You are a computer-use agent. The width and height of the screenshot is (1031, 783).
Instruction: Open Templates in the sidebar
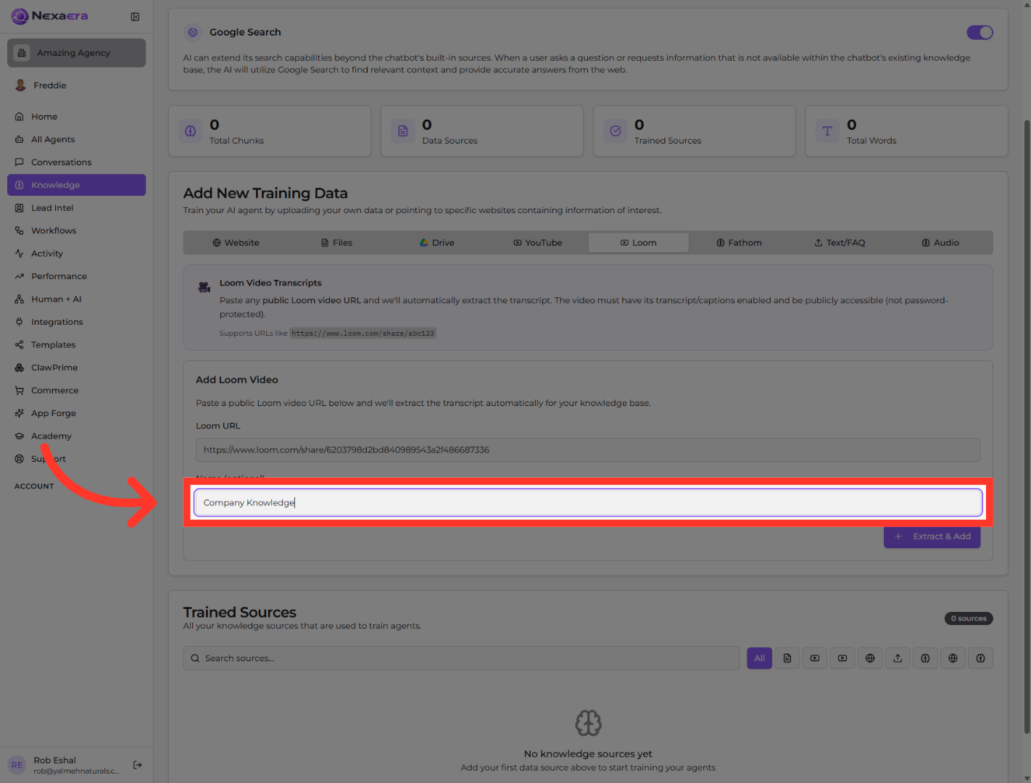76,345
